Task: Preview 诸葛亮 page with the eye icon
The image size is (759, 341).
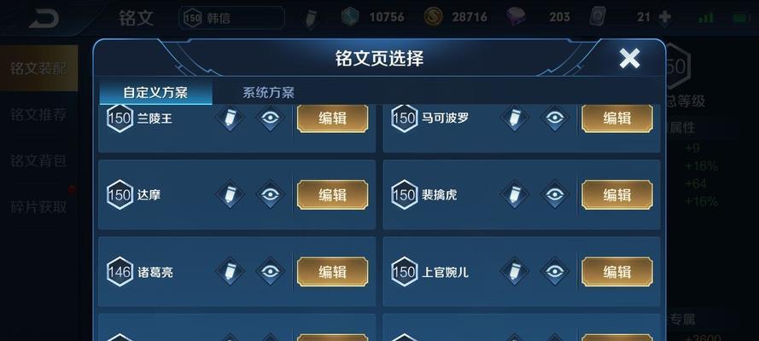Action: (x=270, y=271)
